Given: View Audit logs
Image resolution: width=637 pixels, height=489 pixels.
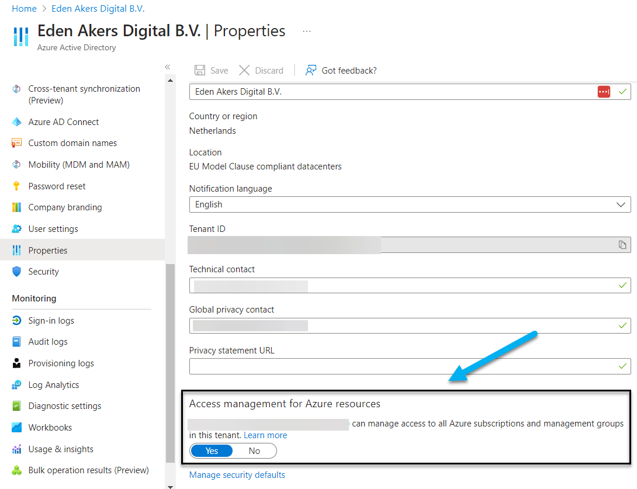Looking at the screenshot, I should 48,342.
